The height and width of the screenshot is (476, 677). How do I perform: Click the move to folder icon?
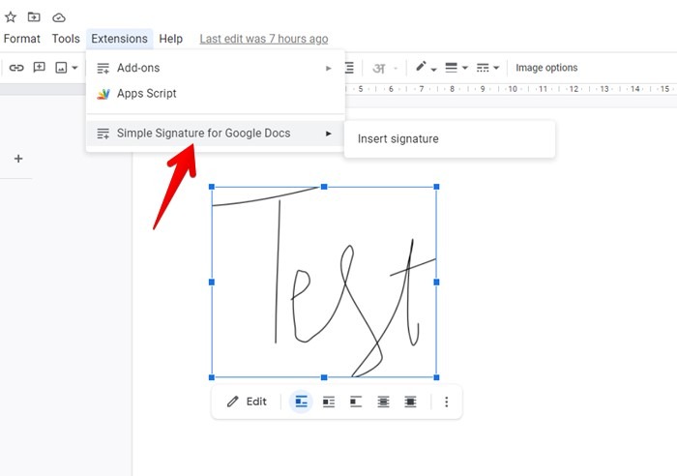coord(34,17)
